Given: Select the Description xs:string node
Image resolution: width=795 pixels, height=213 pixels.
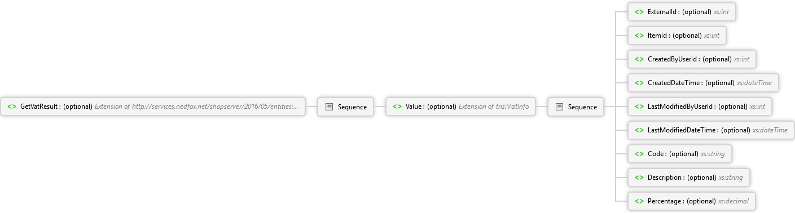Looking at the screenshot, I should click(689, 177).
